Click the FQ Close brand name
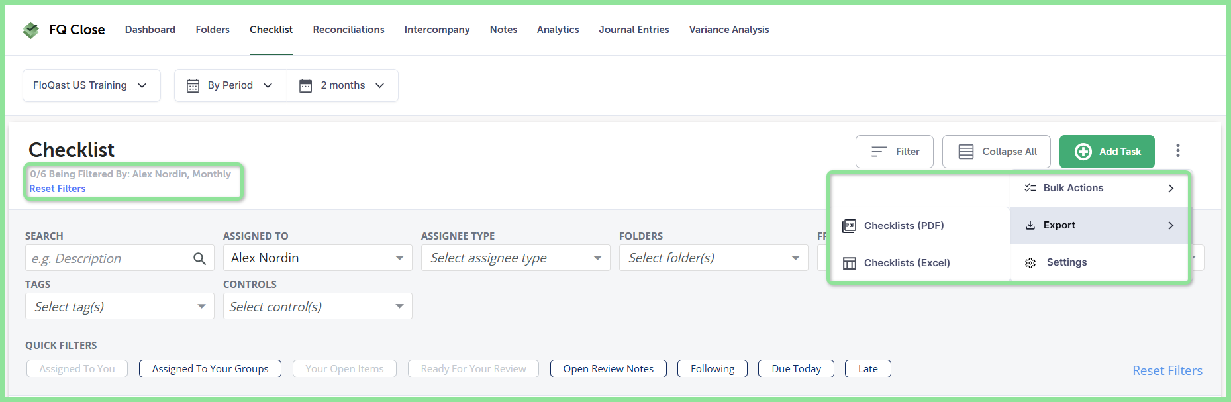 77,30
